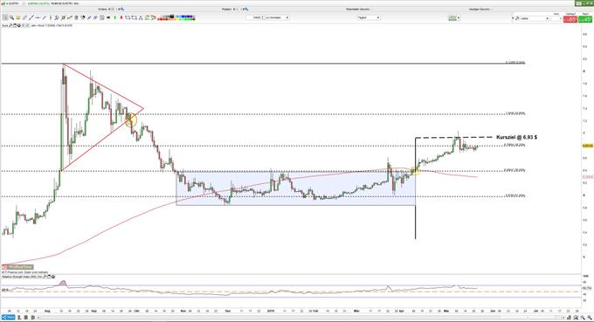
Task: Click the magnifier icon at bottom right
Action: [x=590, y=317]
